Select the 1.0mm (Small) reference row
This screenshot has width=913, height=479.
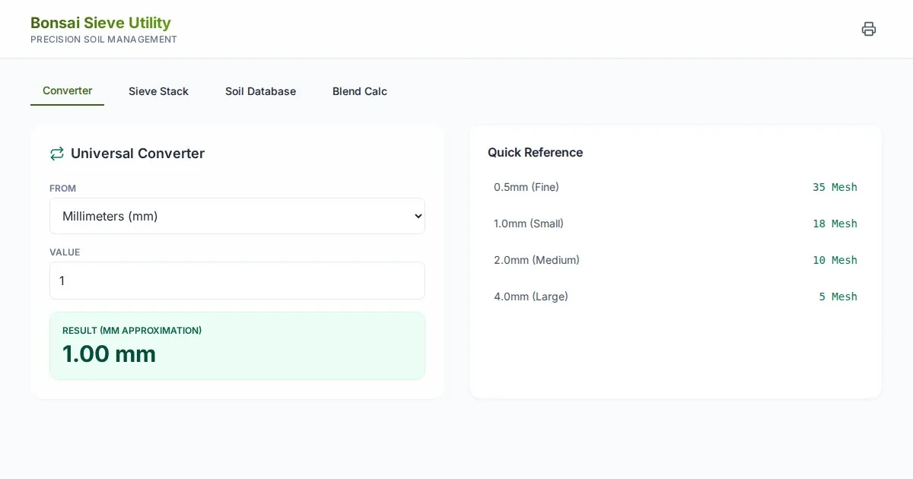coord(529,224)
